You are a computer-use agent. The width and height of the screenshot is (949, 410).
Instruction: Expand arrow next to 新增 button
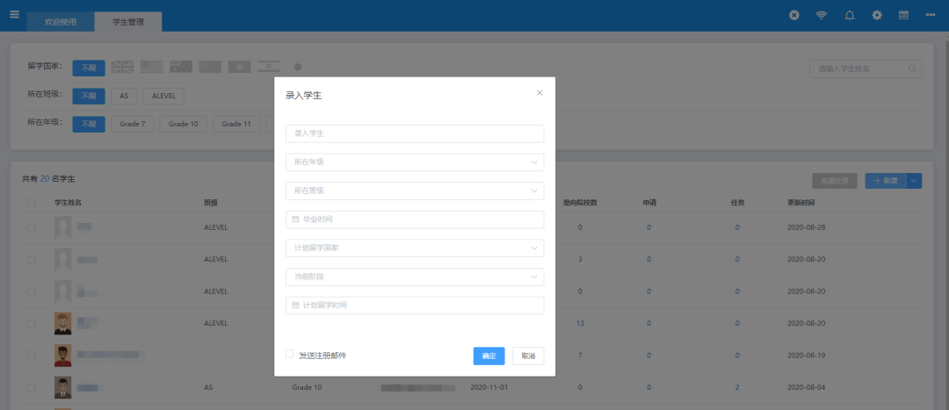point(914,180)
